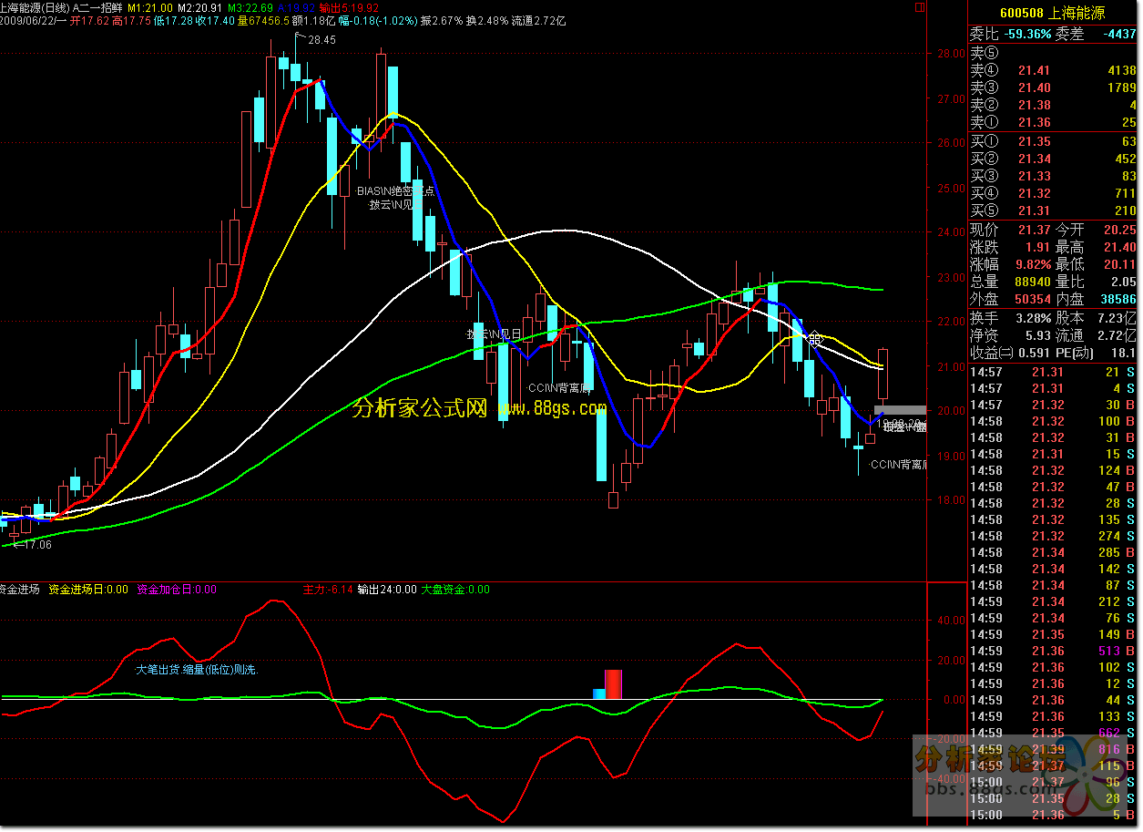
Task: Click the A:19.92 indicator label
Action: (298, 7)
